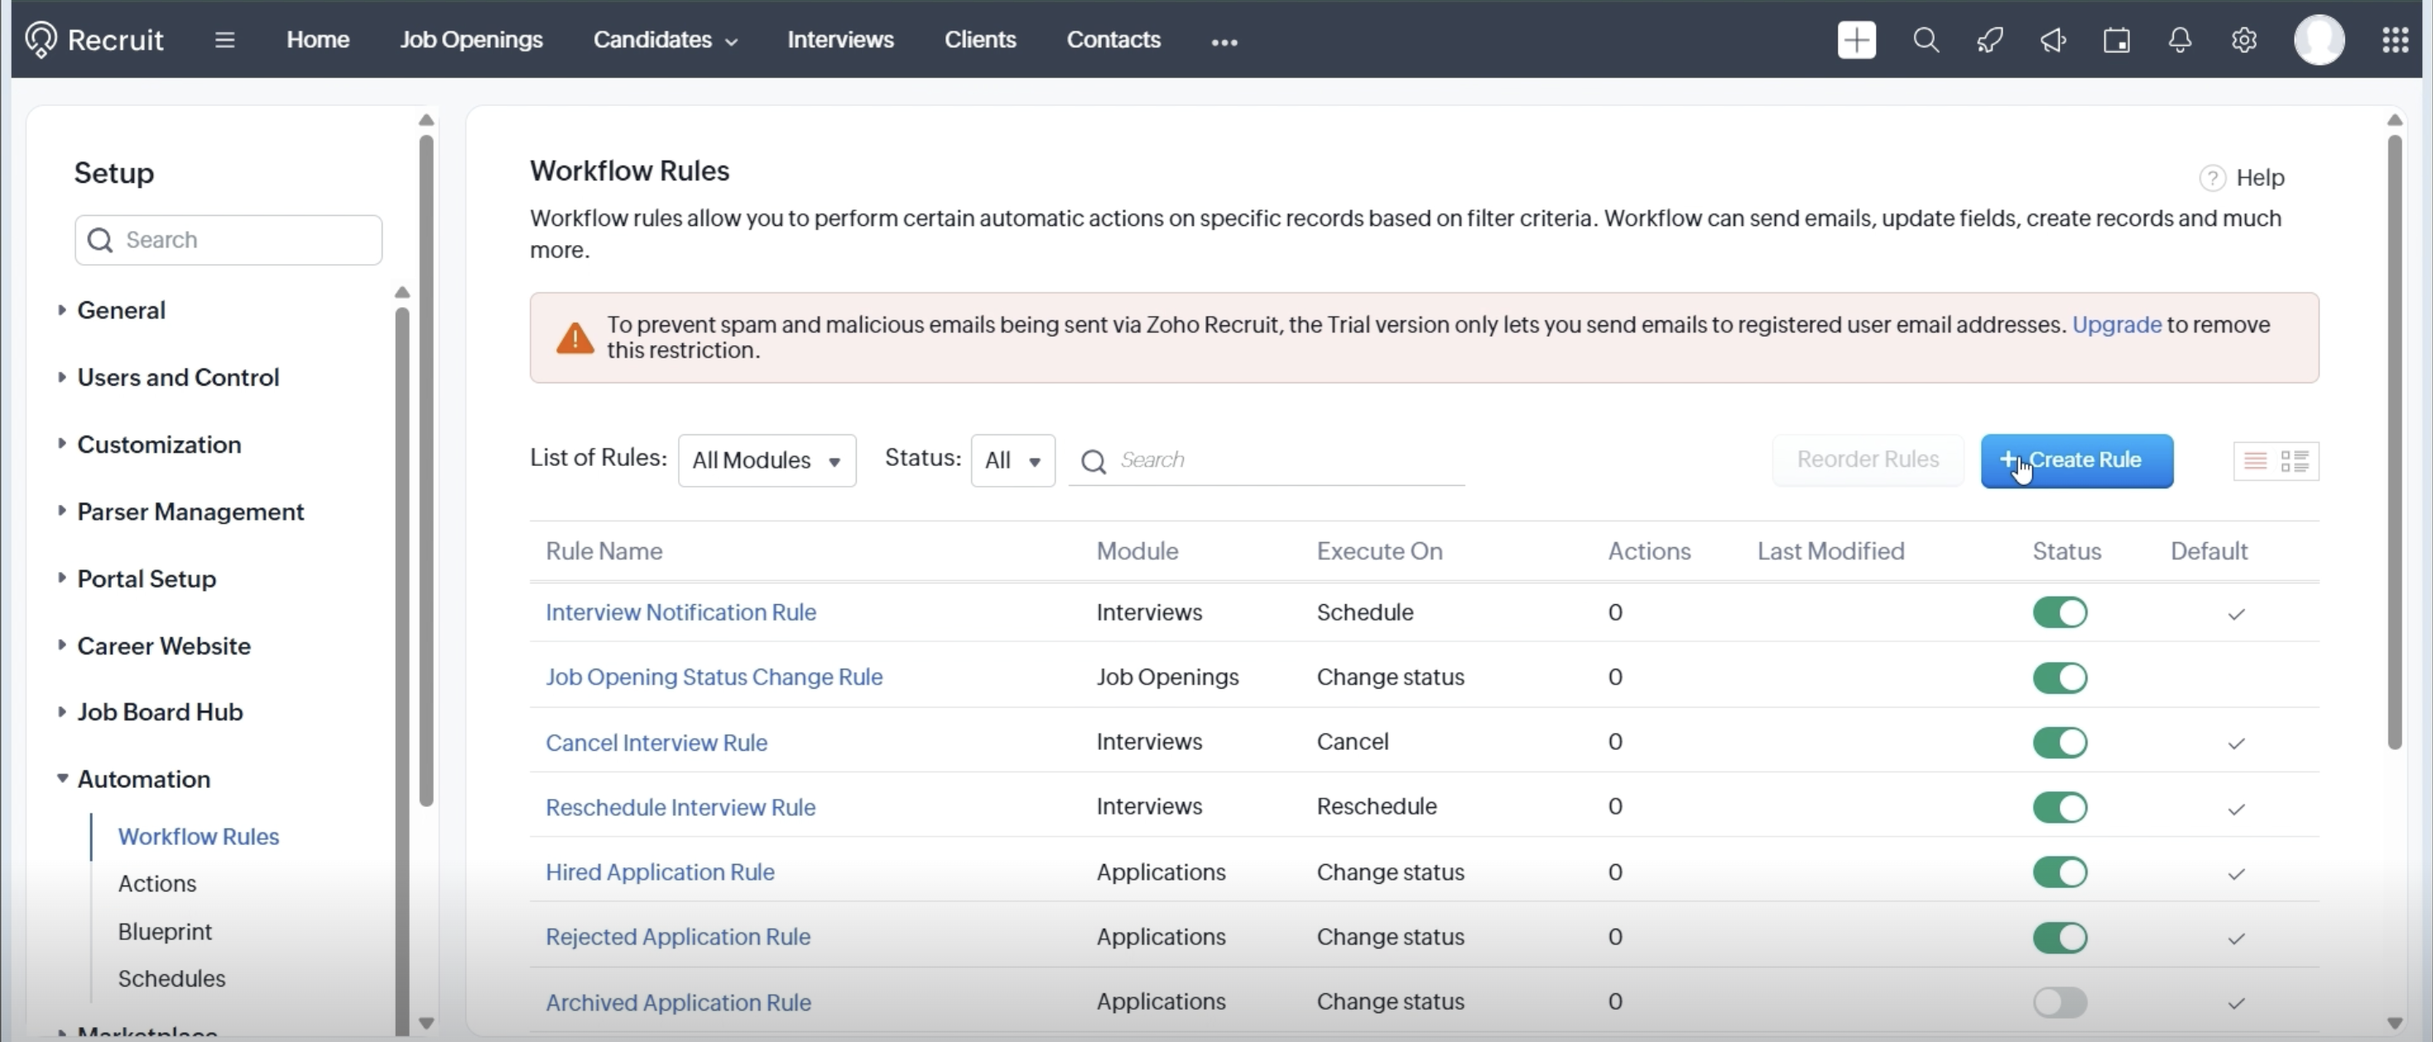Open the notifications bell
This screenshot has width=2433, height=1042.
pos(2180,40)
